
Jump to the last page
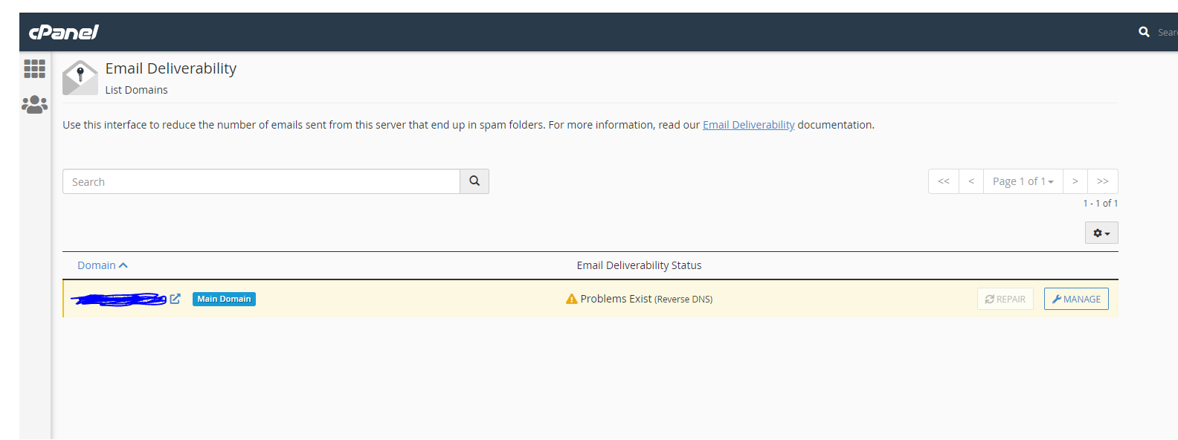click(x=1103, y=181)
